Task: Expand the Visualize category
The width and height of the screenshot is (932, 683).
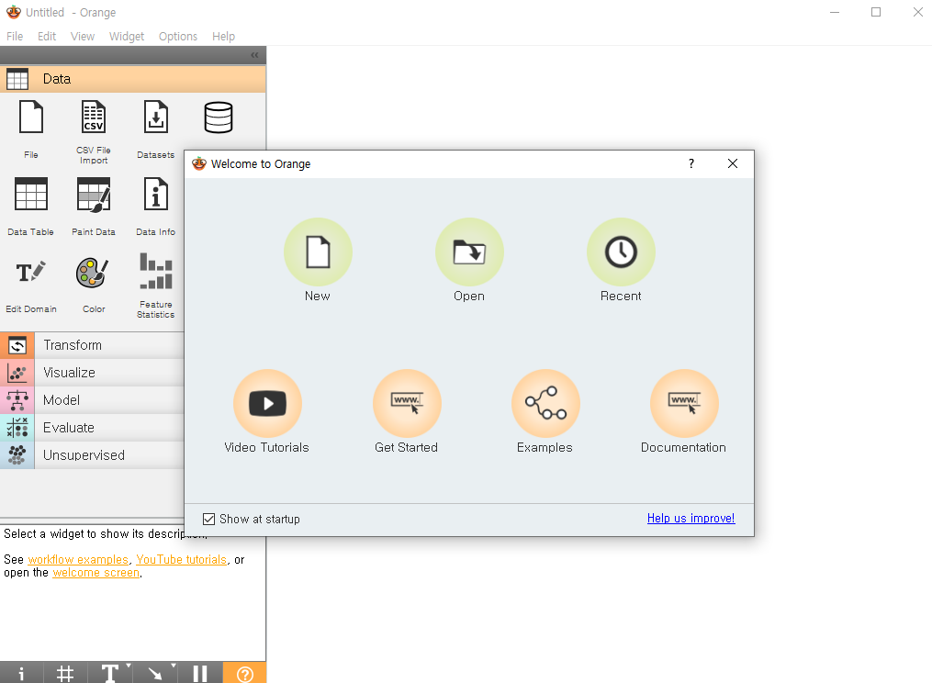Action: coord(92,373)
